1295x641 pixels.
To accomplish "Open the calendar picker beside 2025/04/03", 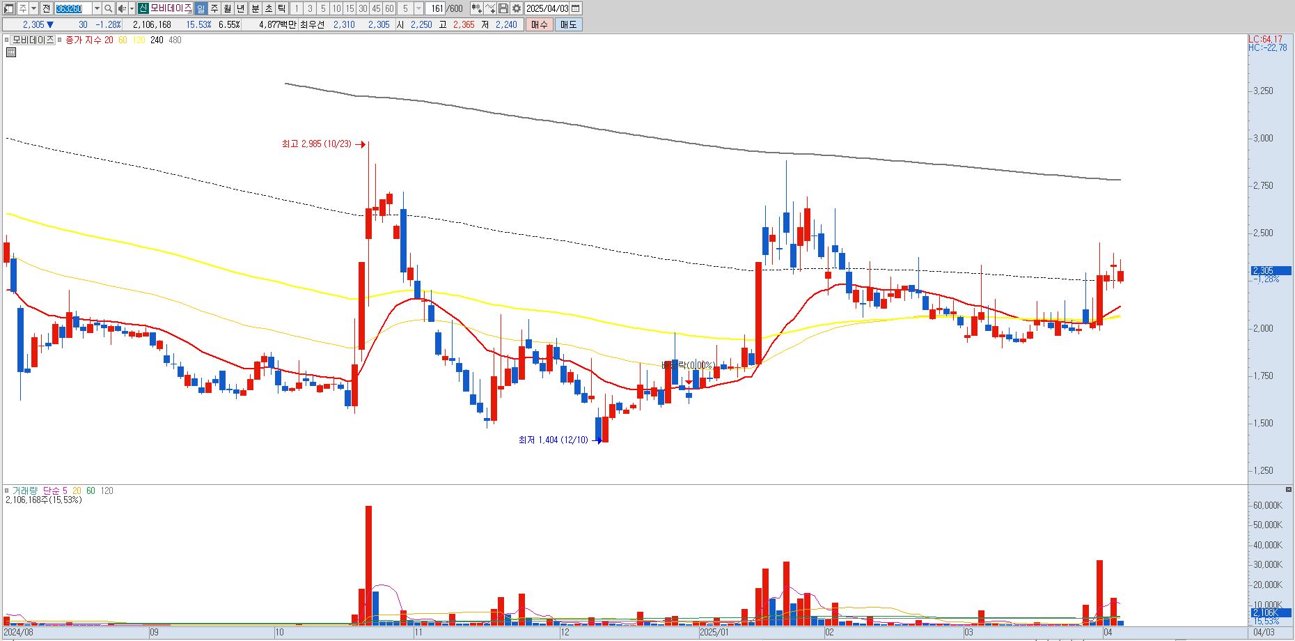I will tap(575, 8).
